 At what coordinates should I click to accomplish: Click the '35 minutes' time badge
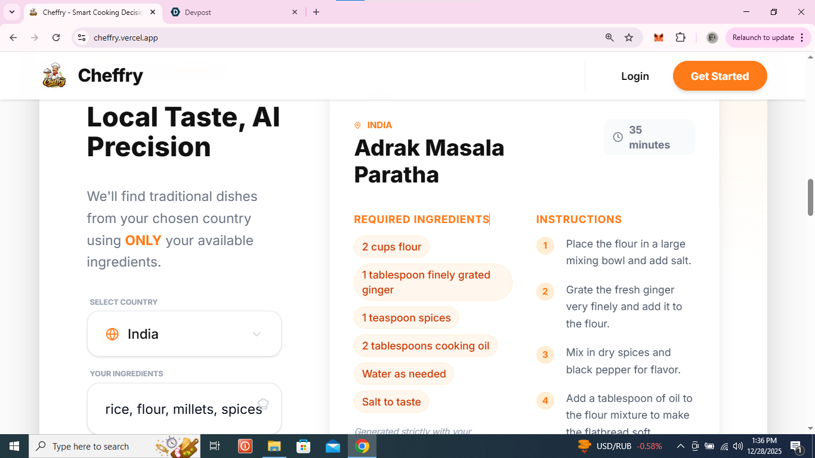649,137
